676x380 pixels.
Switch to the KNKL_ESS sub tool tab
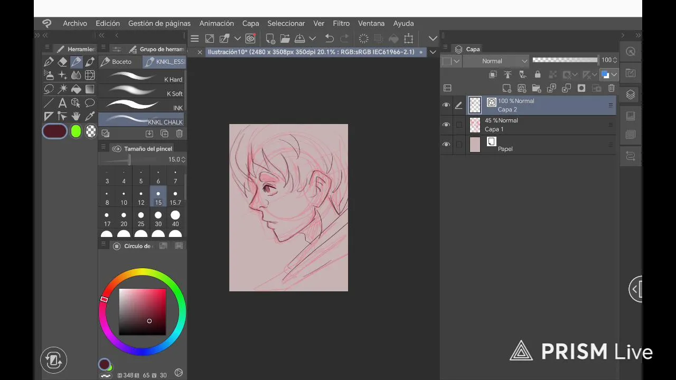click(164, 62)
